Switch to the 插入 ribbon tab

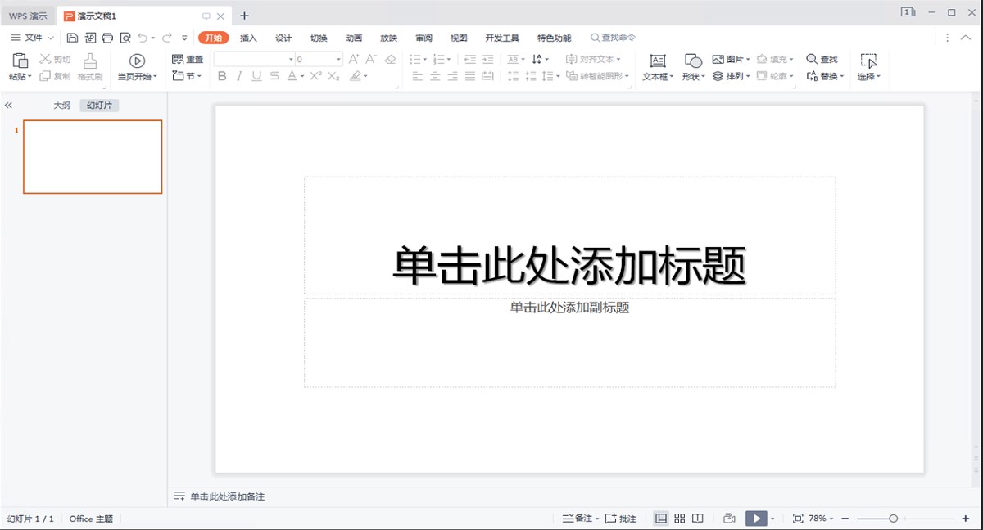coord(248,38)
